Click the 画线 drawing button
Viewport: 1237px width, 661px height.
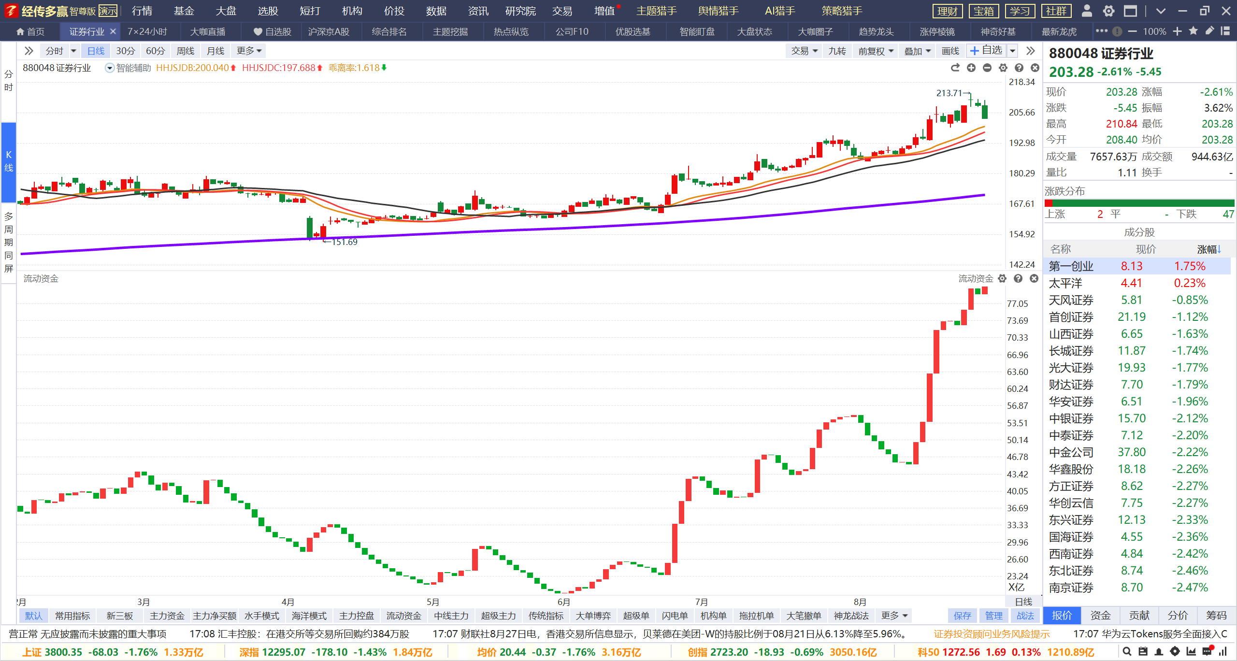click(x=950, y=51)
